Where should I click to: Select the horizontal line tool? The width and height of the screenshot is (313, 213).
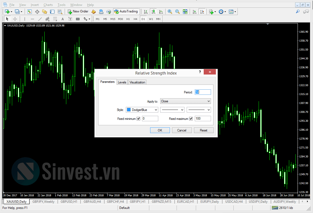coord(32,19)
